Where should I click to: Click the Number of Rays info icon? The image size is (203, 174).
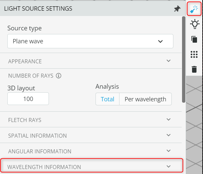point(59,76)
